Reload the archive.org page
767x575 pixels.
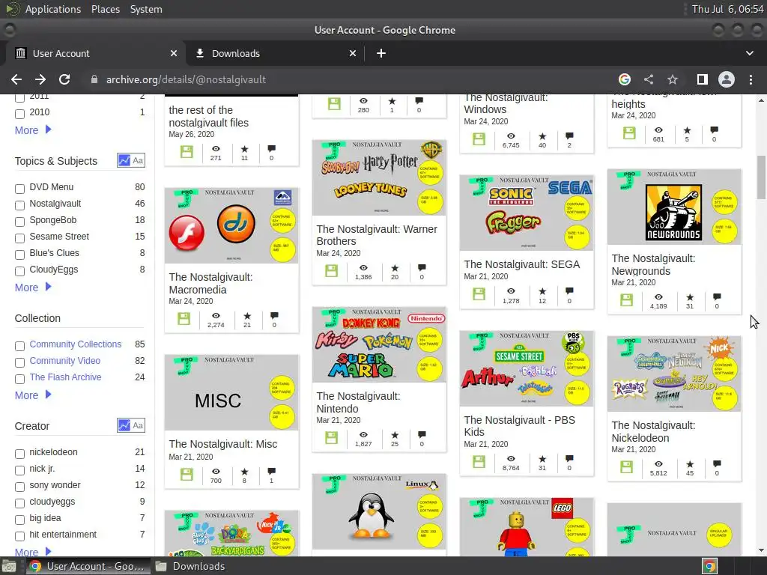(64, 79)
